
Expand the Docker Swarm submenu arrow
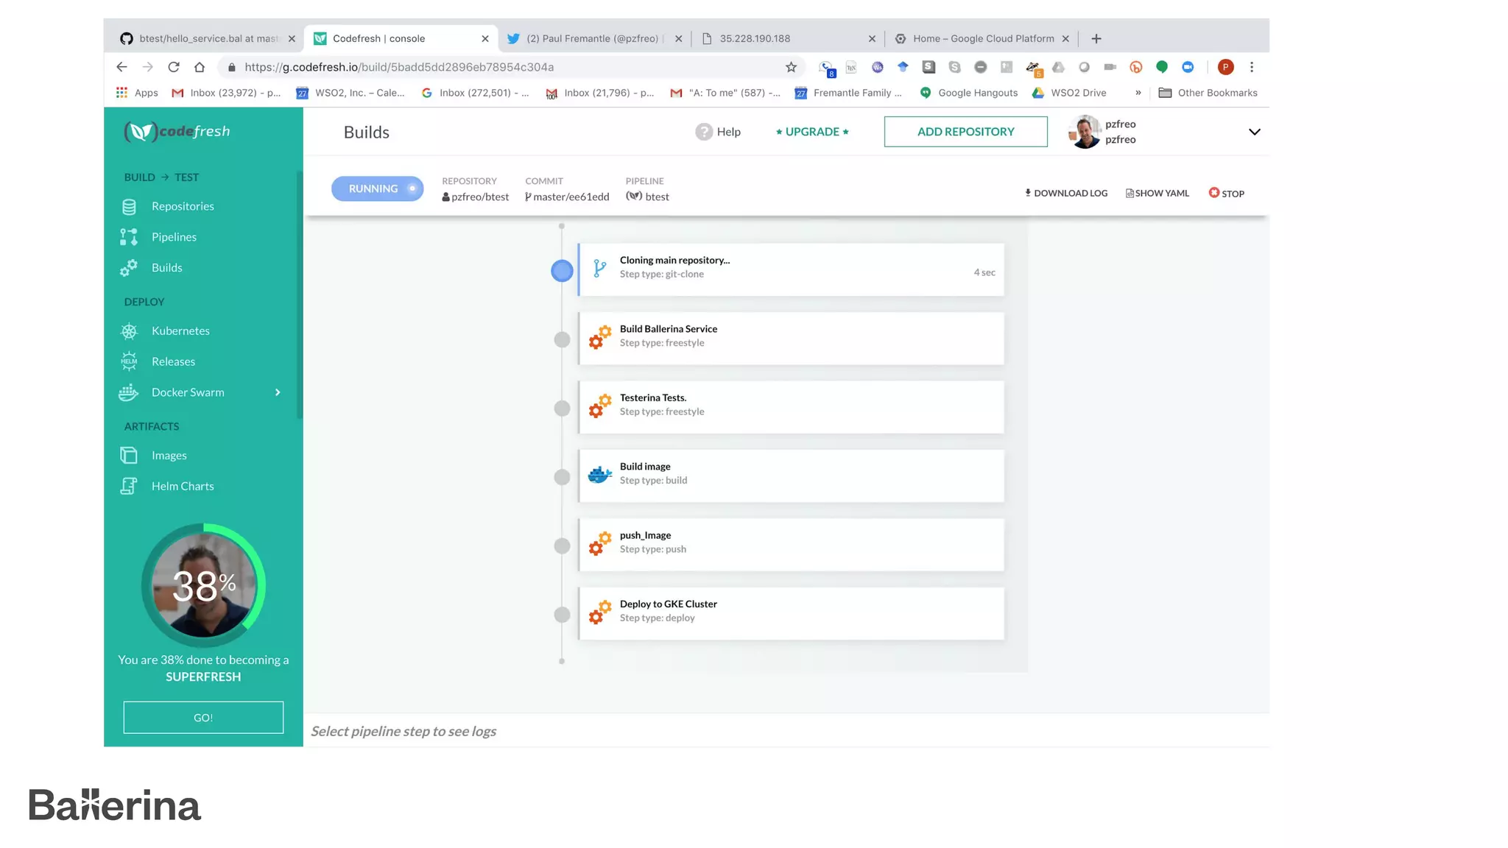278,392
